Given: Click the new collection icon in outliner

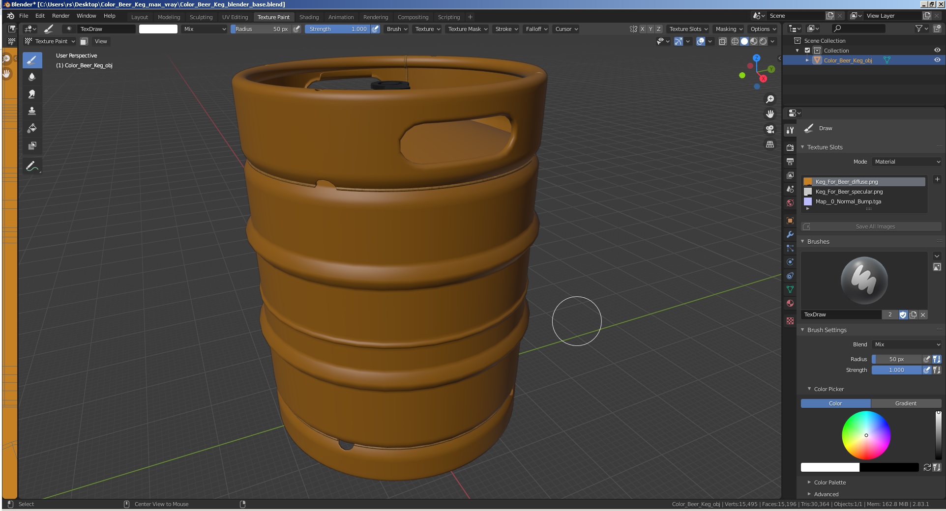Looking at the screenshot, I should 937,29.
